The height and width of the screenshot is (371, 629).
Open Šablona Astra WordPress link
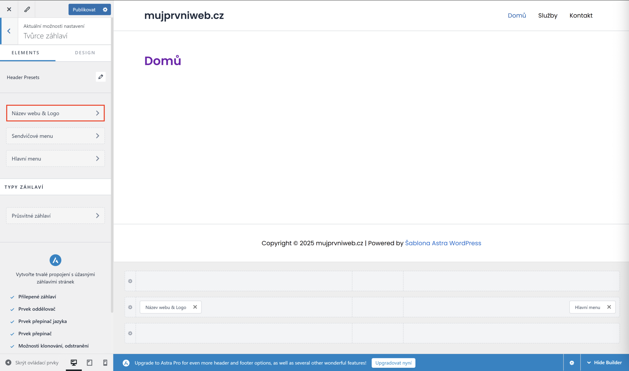click(x=443, y=243)
